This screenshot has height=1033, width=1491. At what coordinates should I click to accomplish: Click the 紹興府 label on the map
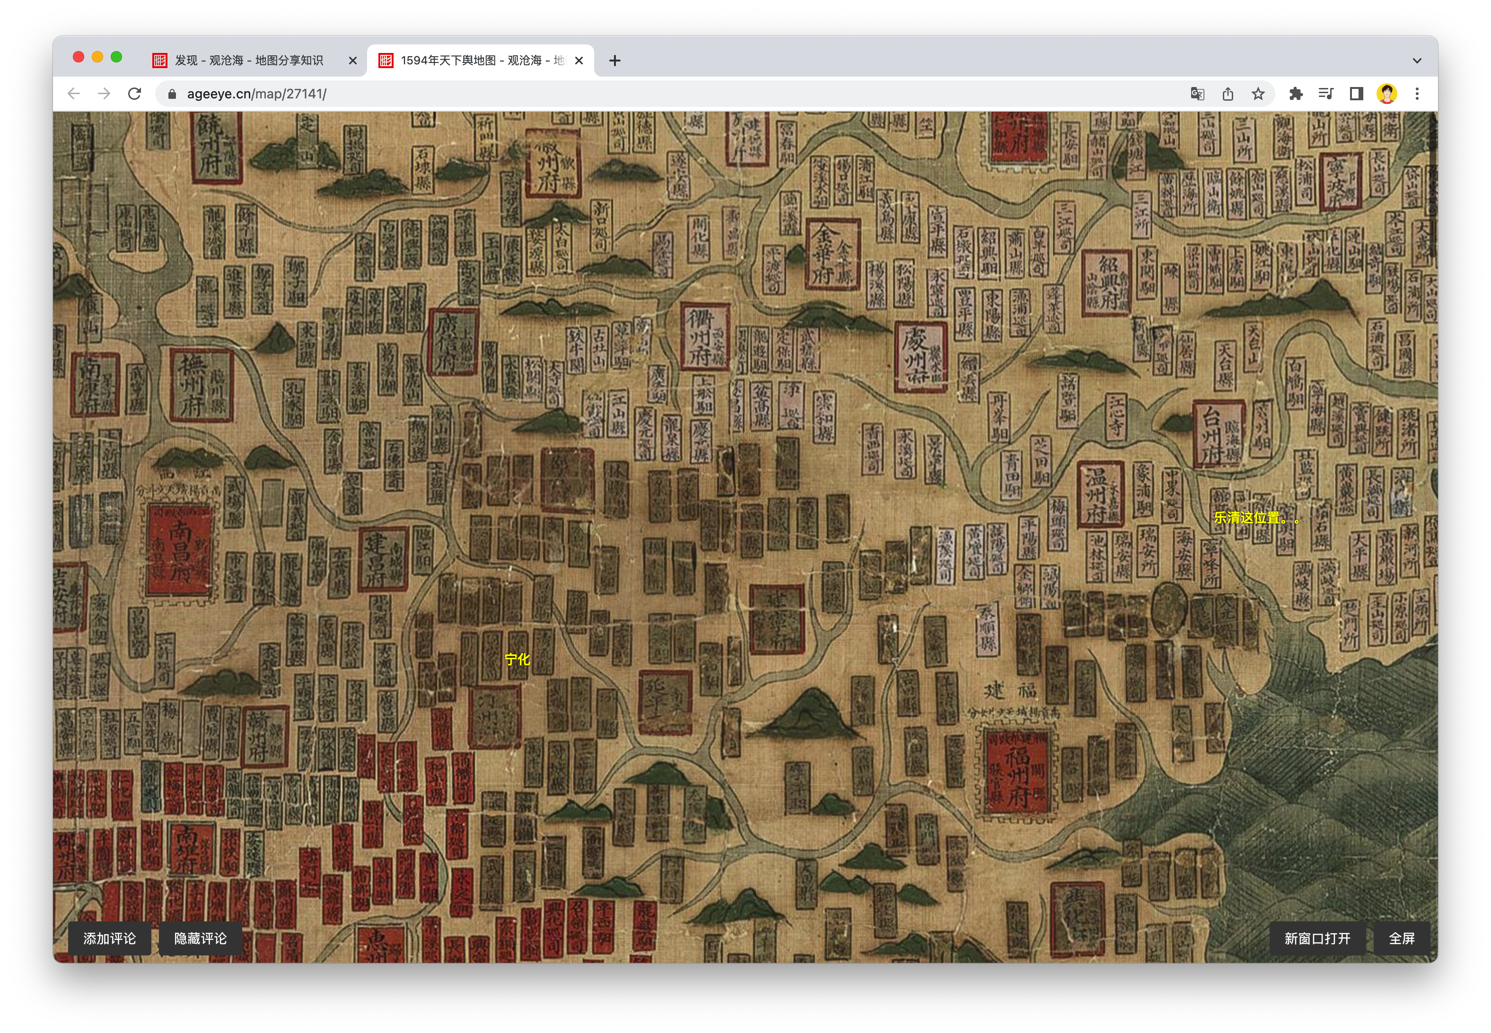tap(1106, 283)
